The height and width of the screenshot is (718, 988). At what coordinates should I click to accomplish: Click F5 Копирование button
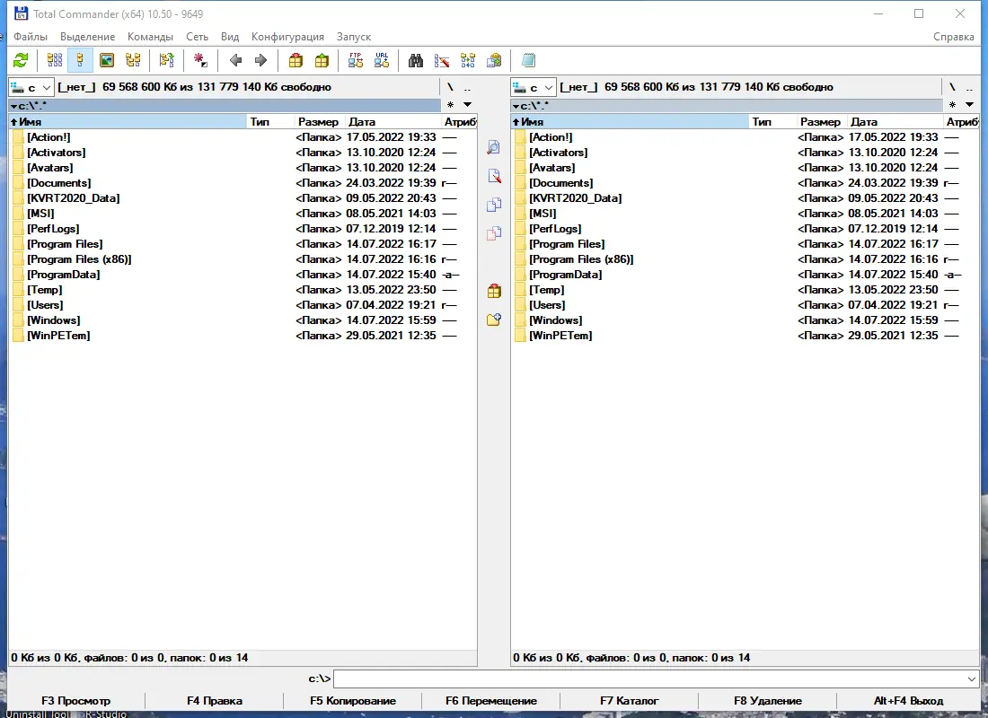coord(353,700)
